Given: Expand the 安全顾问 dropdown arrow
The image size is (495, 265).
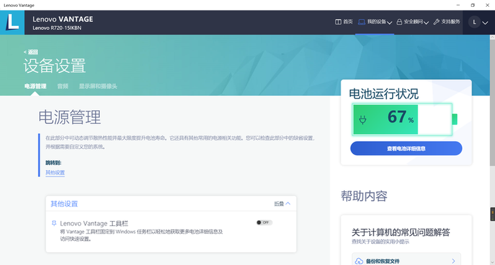Looking at the screenshot, I should coord(426,23).
